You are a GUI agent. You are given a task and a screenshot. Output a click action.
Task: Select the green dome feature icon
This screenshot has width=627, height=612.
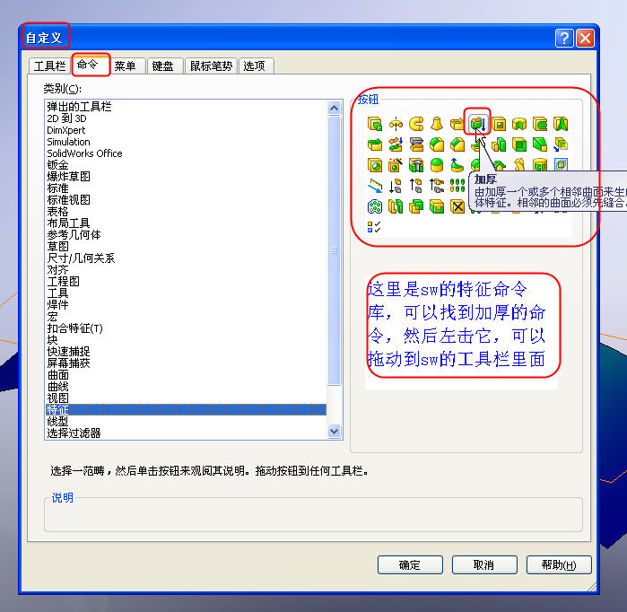(437, 165)
